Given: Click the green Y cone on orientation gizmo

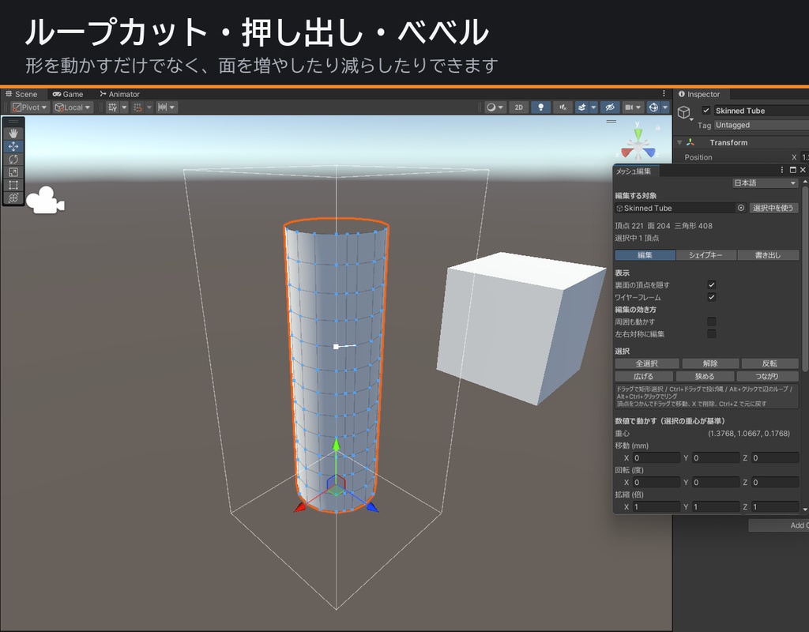Looking at the screenshot, I should (638, 134).
